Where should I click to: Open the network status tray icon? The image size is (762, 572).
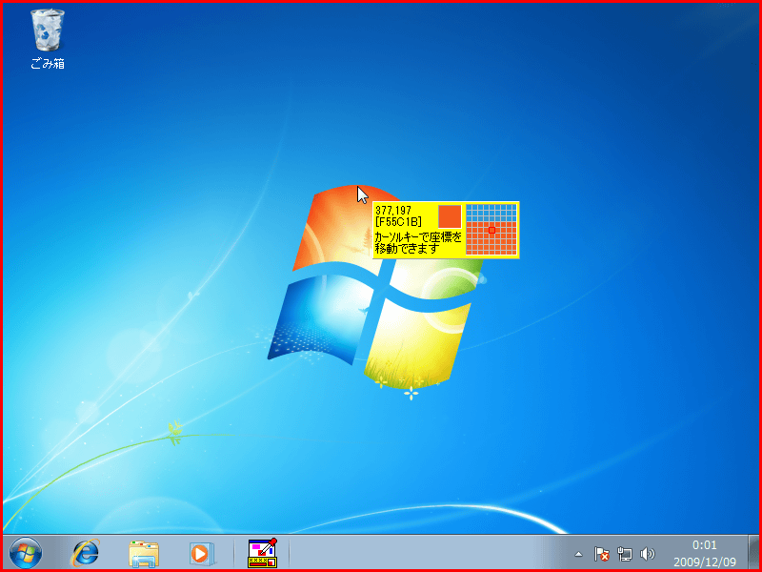(625, 554)
